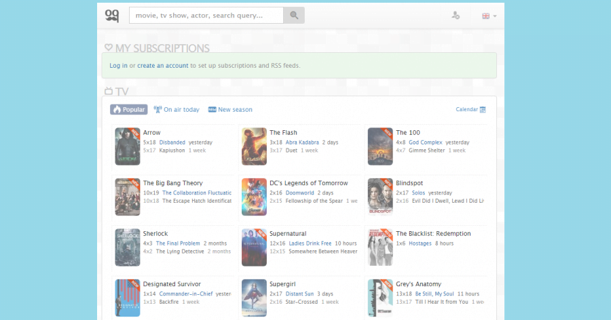Viewport: 611px width, 320px height.
Task: Open the language flag dropdown
Action: (489, 16)
